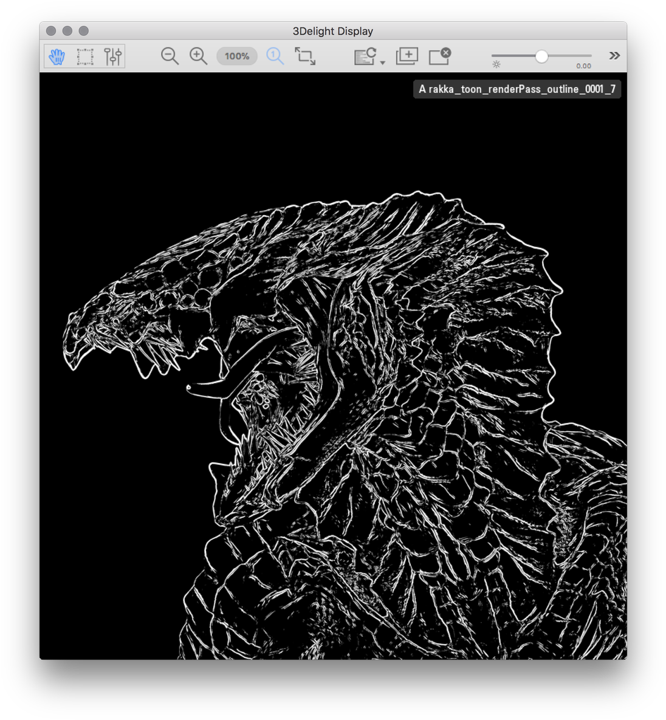Select the crop region marquee tool
This screenshot has width=666, height=720.
[85, 57]
